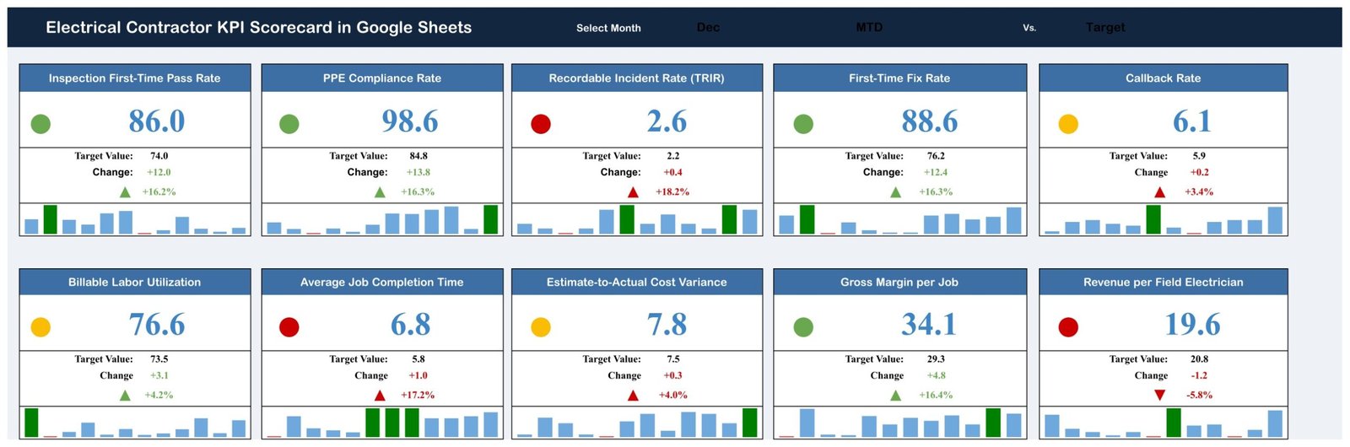
Task: Click the green status dot for Inspection First-Time Pass Rate
Action: pos(40,124)
